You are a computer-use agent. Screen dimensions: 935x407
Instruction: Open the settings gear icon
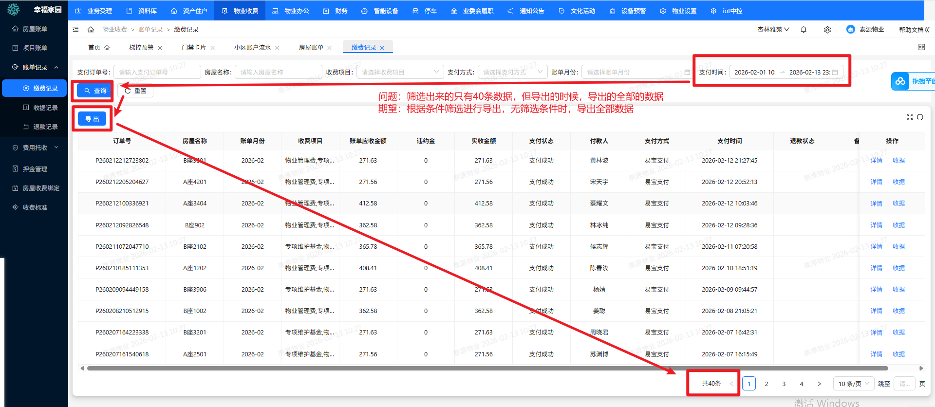[x=827, y=30]
